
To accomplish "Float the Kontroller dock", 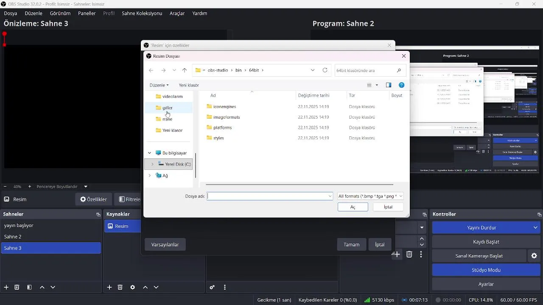I will (539, 215).
